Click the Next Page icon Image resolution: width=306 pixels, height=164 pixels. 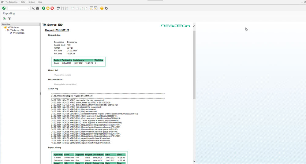click(81, 8)
